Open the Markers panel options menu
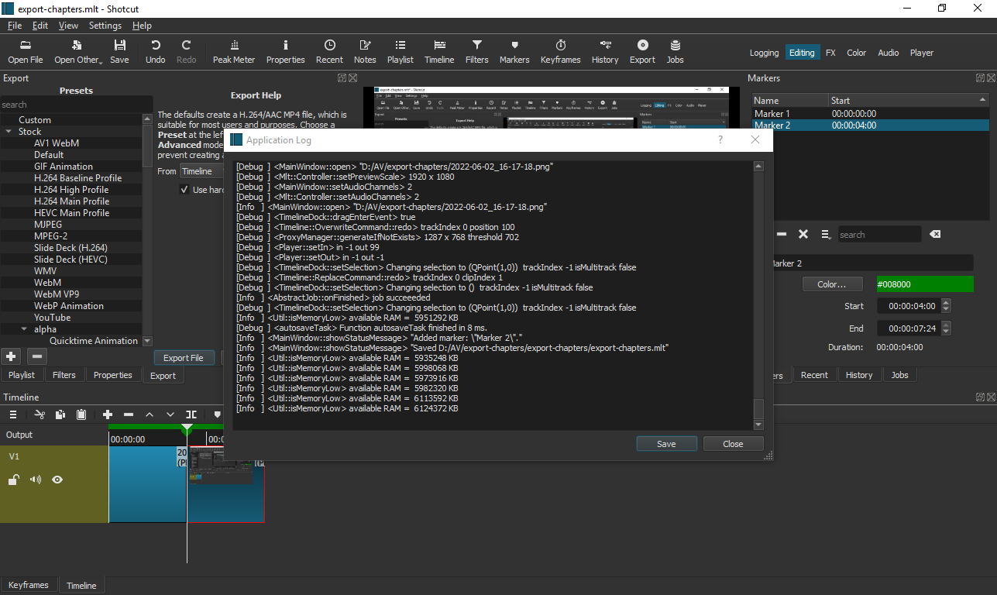The image size is (997, 595). [x=827, y=234]
